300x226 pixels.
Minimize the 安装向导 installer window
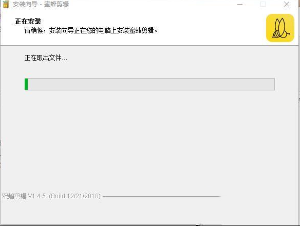coord(240,4)
